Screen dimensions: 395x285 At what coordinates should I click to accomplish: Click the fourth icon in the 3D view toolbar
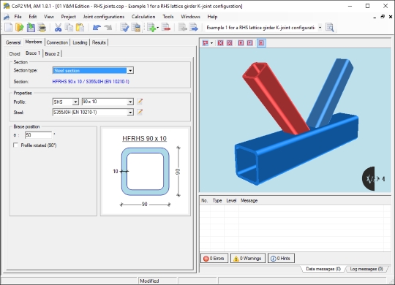[x=241, y=43]
